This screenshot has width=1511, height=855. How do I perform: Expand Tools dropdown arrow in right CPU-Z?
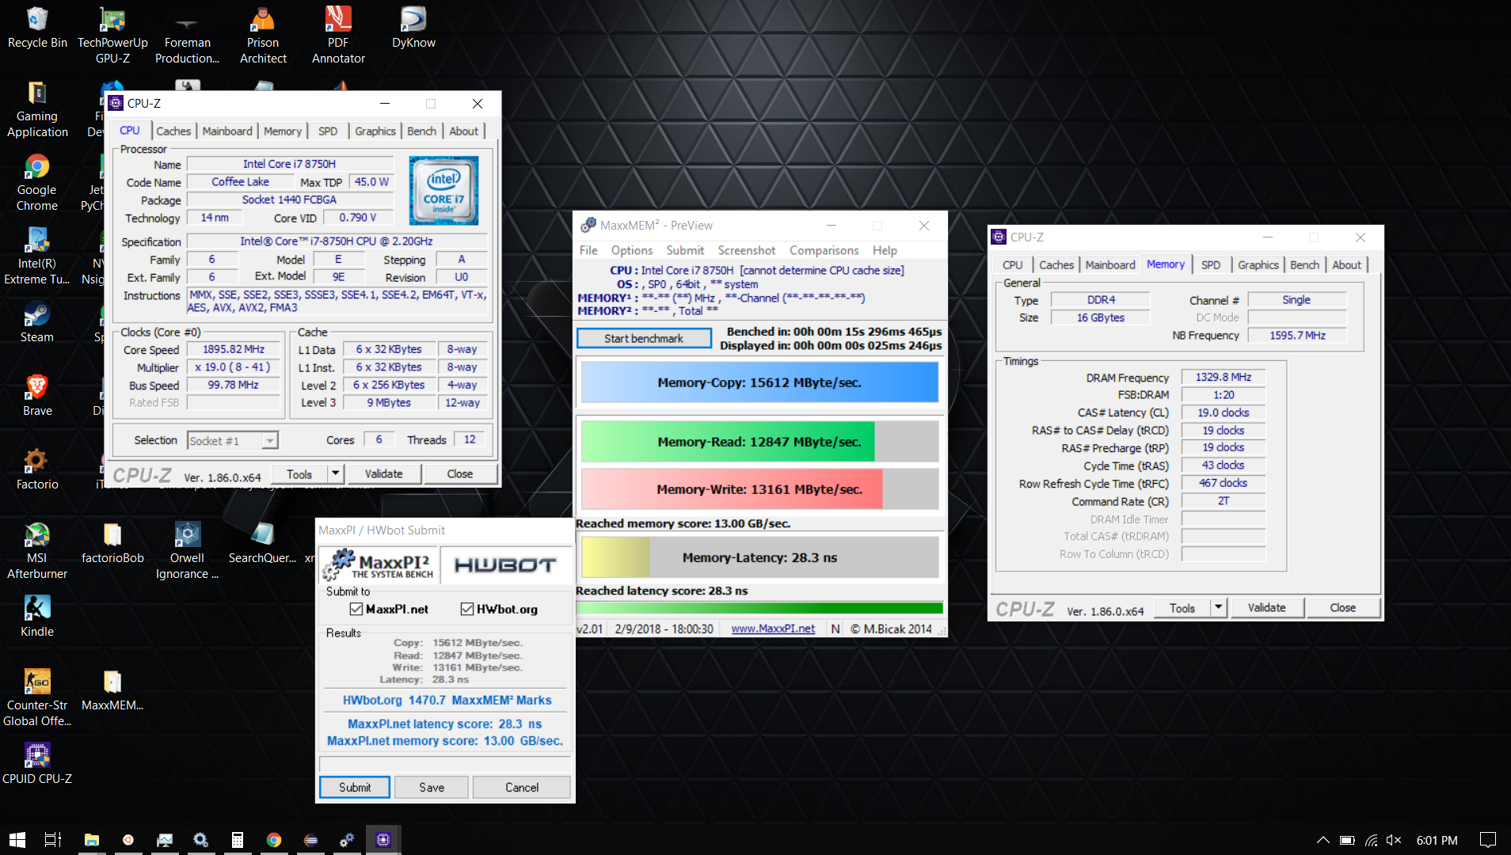[1219, 607]
